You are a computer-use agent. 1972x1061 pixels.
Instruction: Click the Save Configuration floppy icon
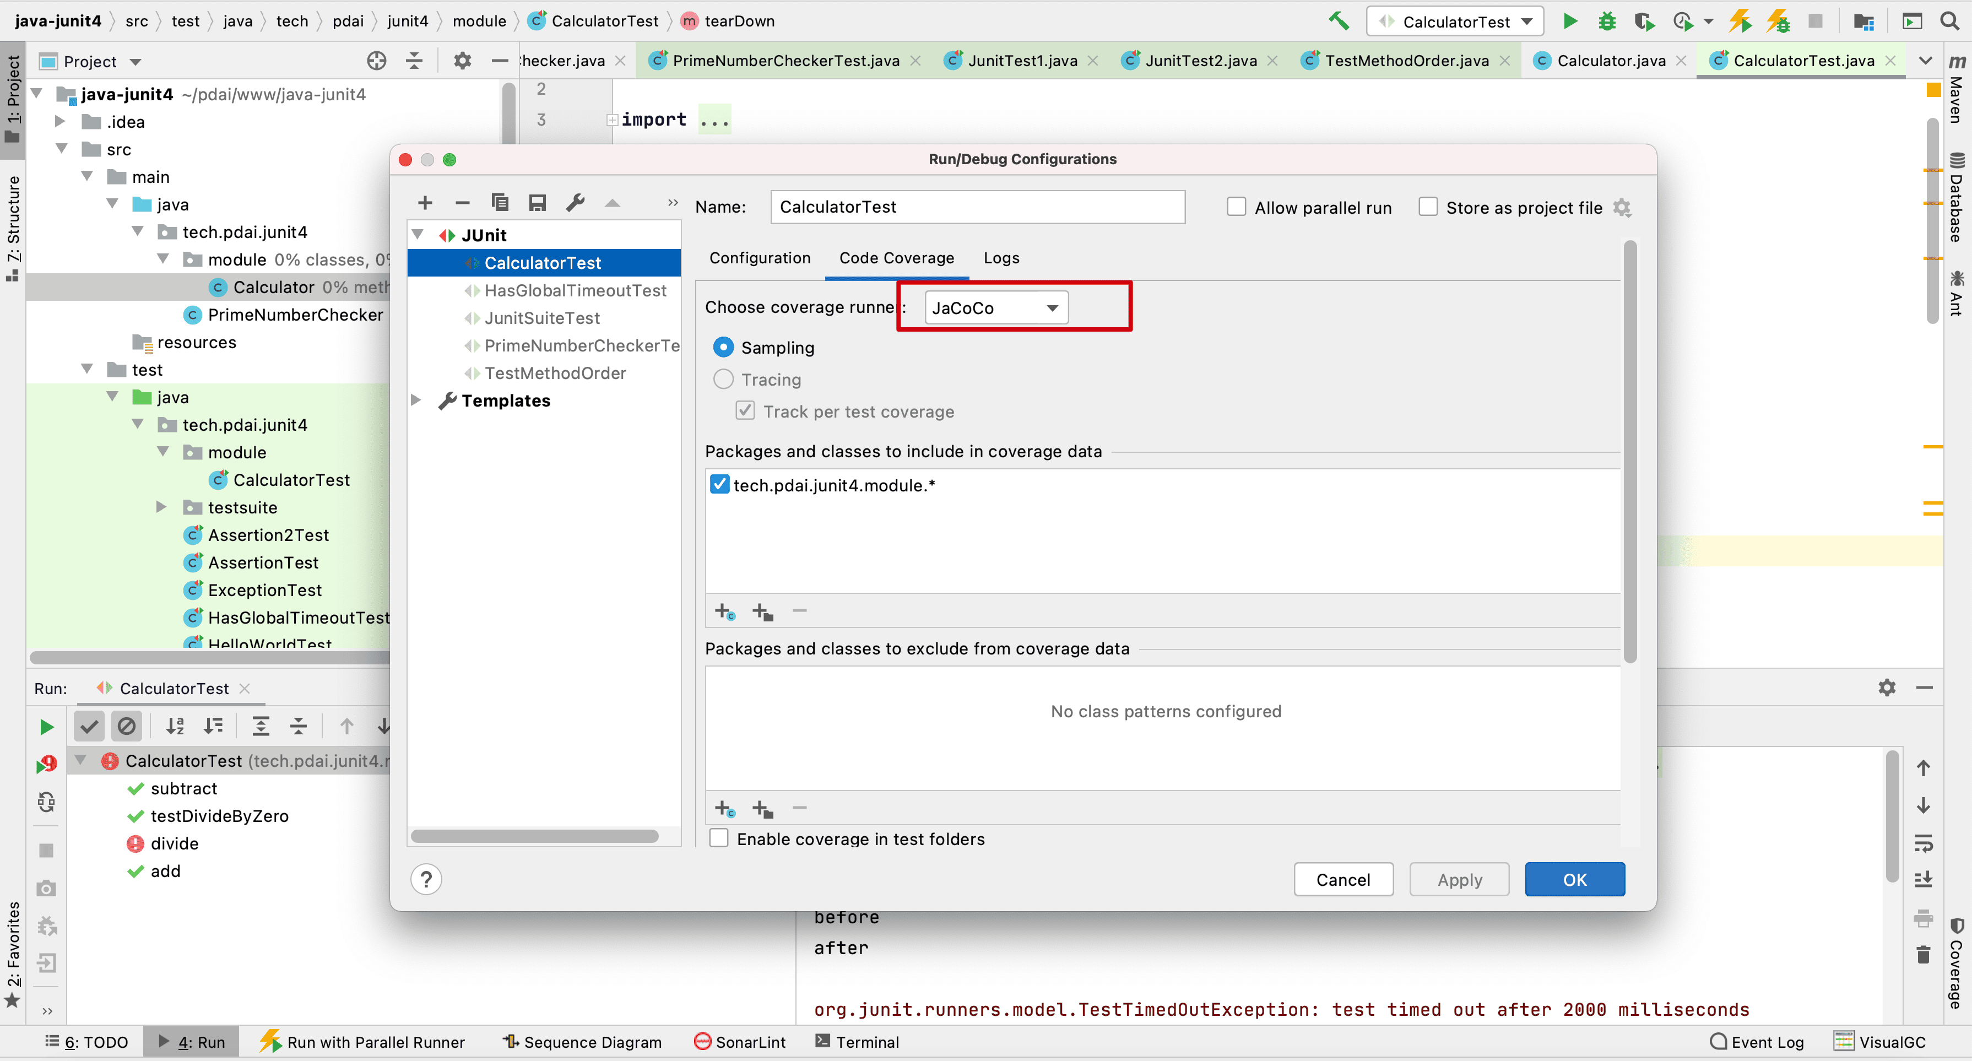pos(538,203)
